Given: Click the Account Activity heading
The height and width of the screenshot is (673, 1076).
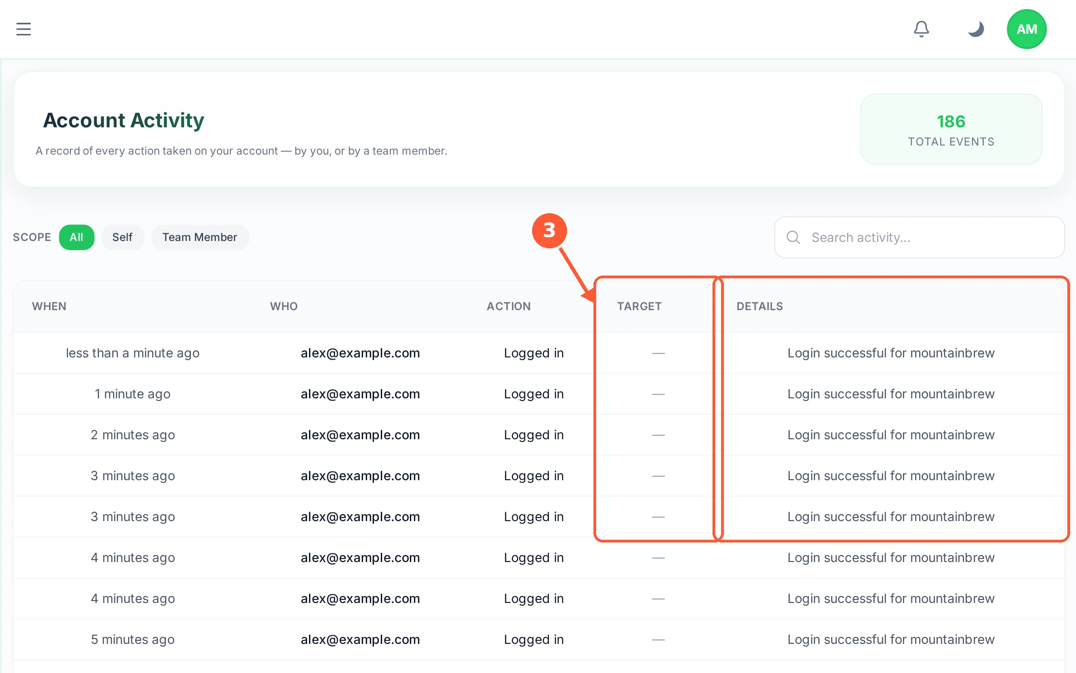Looking at the screenshot, I should coord(124,121).
